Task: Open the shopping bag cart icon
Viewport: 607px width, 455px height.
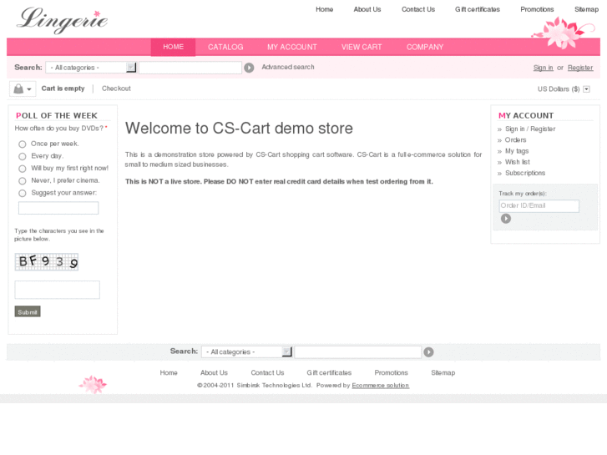Action: (x=18, y=89)
